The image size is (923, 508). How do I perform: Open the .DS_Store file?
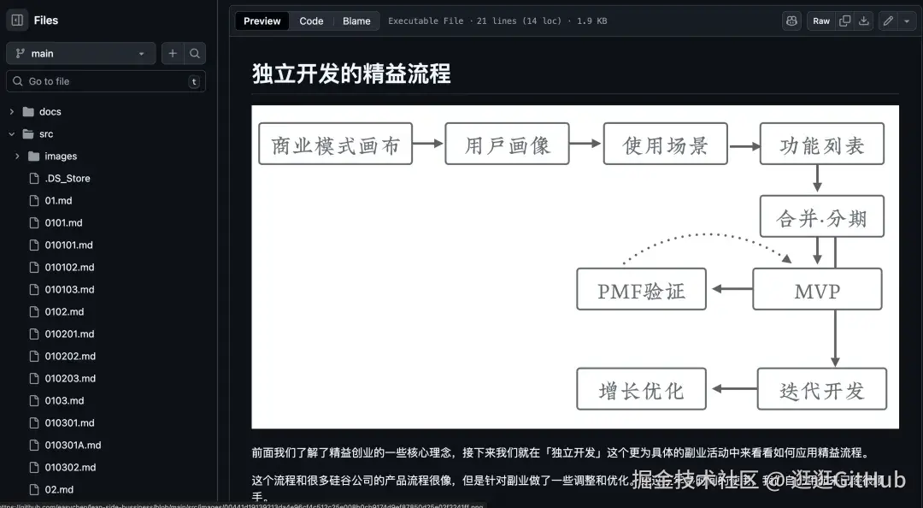coord(68,178)
